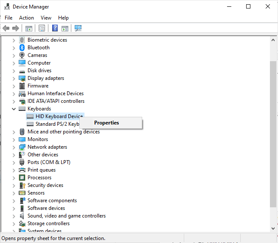
Task: Click the IDE ATA/ATAPI controllers icon
Action: click(x=22, y=101)
